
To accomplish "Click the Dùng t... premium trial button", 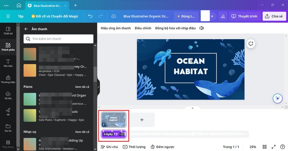I will pyautogui.click(x=186, y=16).
